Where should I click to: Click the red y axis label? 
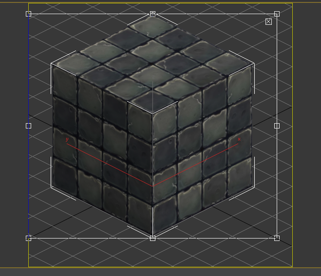point(67,139)
